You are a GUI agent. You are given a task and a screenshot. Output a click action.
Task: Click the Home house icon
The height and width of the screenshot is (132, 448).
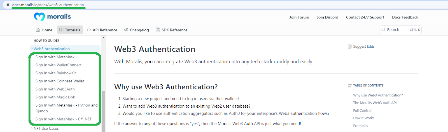[x=38, y=30]
